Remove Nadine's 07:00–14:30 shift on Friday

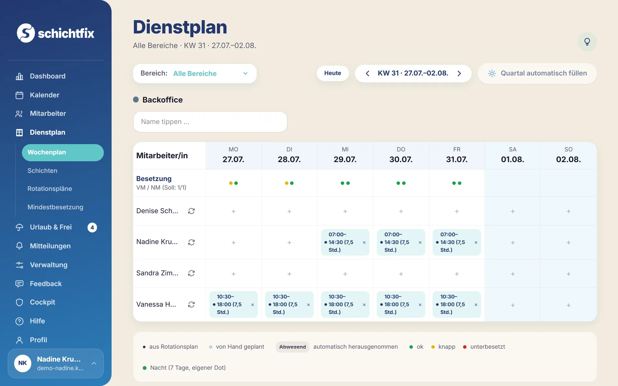476,243
